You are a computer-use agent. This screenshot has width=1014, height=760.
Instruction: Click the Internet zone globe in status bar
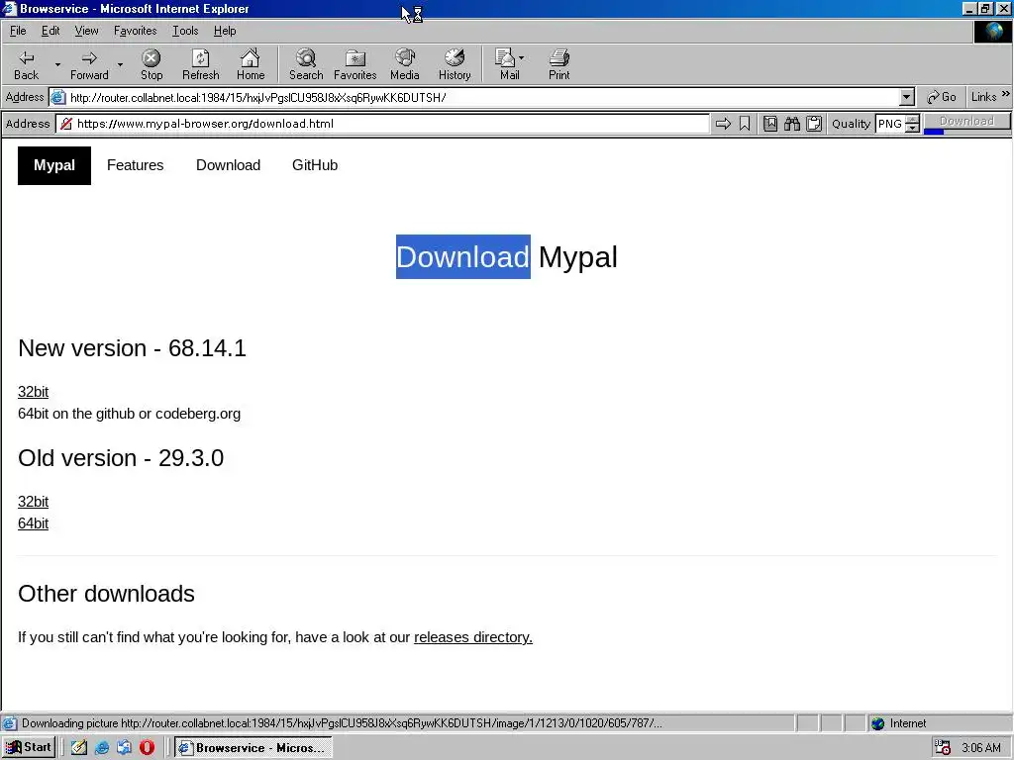(x=877, y=723)
